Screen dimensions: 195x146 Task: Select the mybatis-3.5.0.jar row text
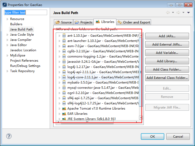click(103, 82)
